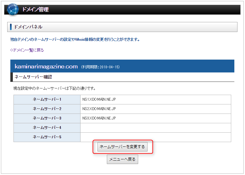
Task: Click the kaminarimagazine.com domain name
Action: click(46, 66)
